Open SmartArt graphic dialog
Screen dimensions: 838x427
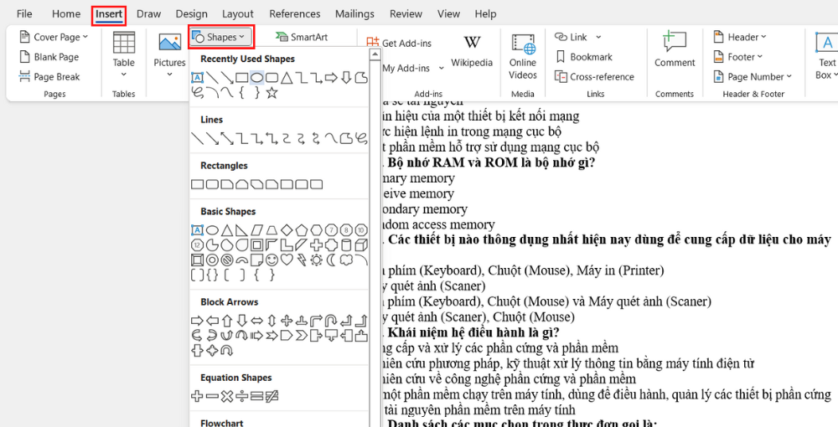tap(302, 37)
